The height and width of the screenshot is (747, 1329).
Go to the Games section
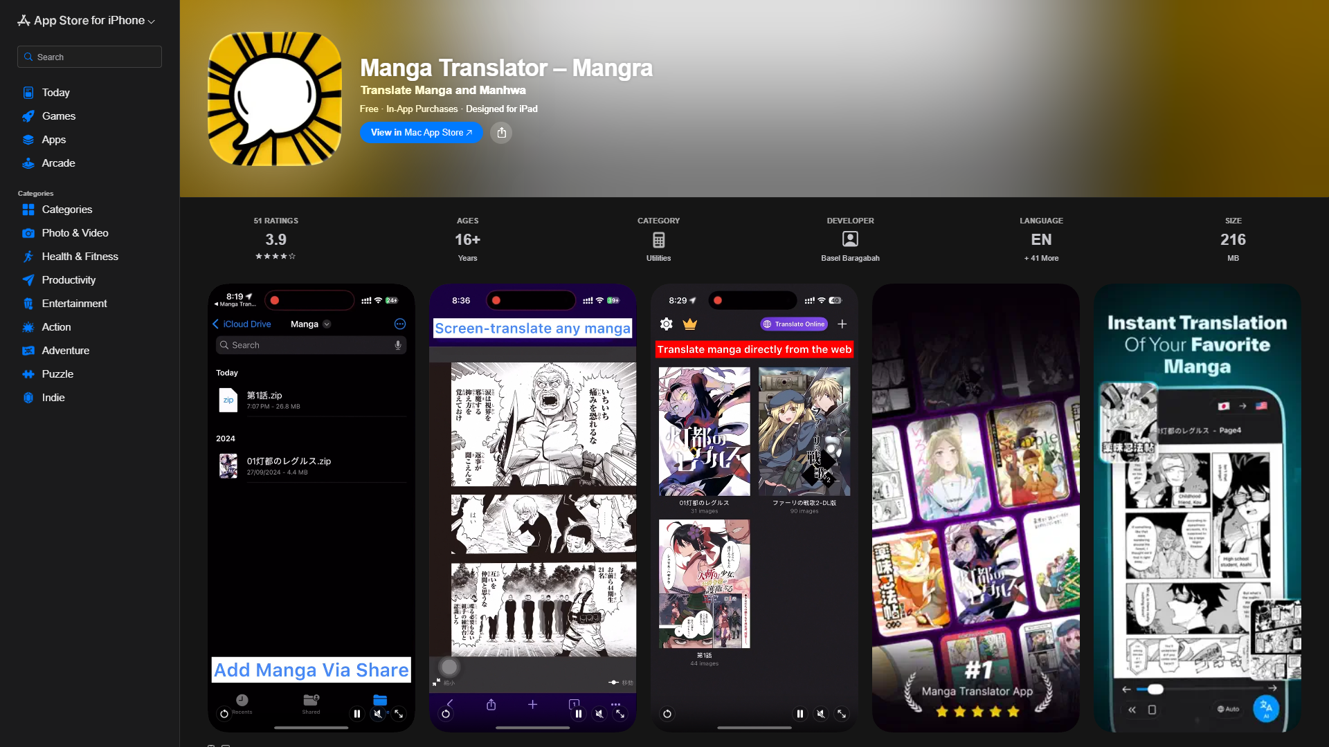point(89,116)
